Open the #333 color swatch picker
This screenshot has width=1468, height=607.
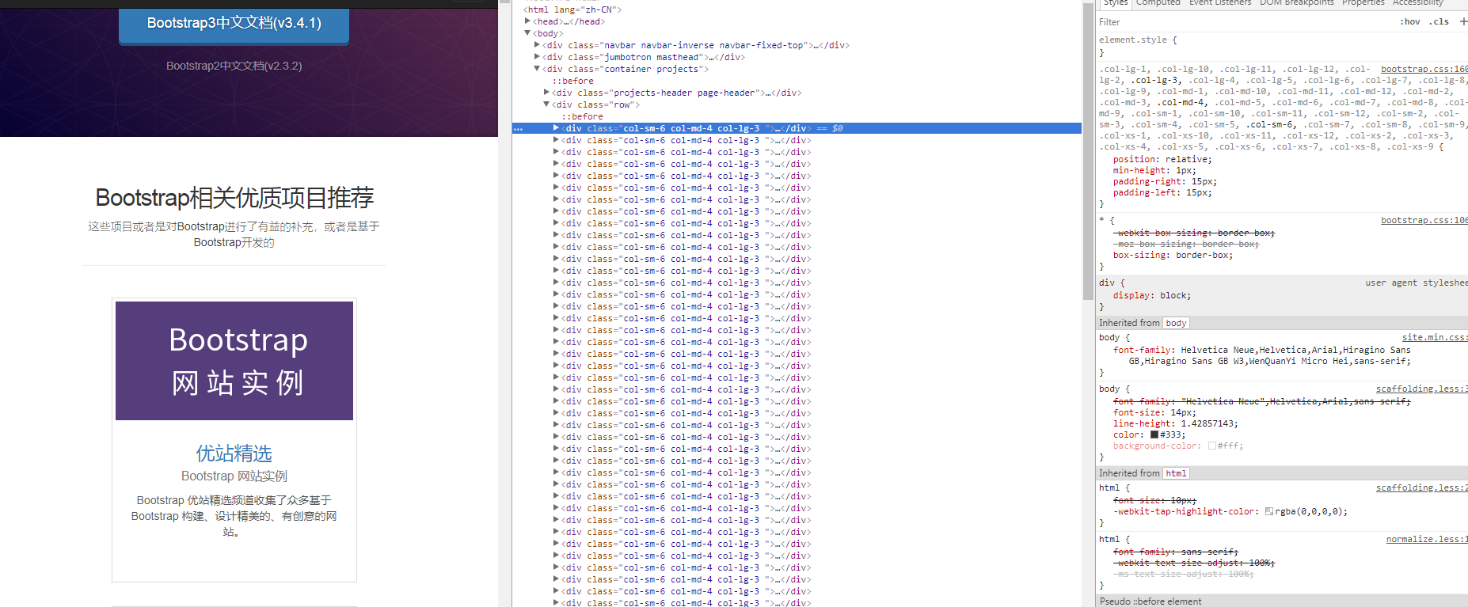point(1154,434)
